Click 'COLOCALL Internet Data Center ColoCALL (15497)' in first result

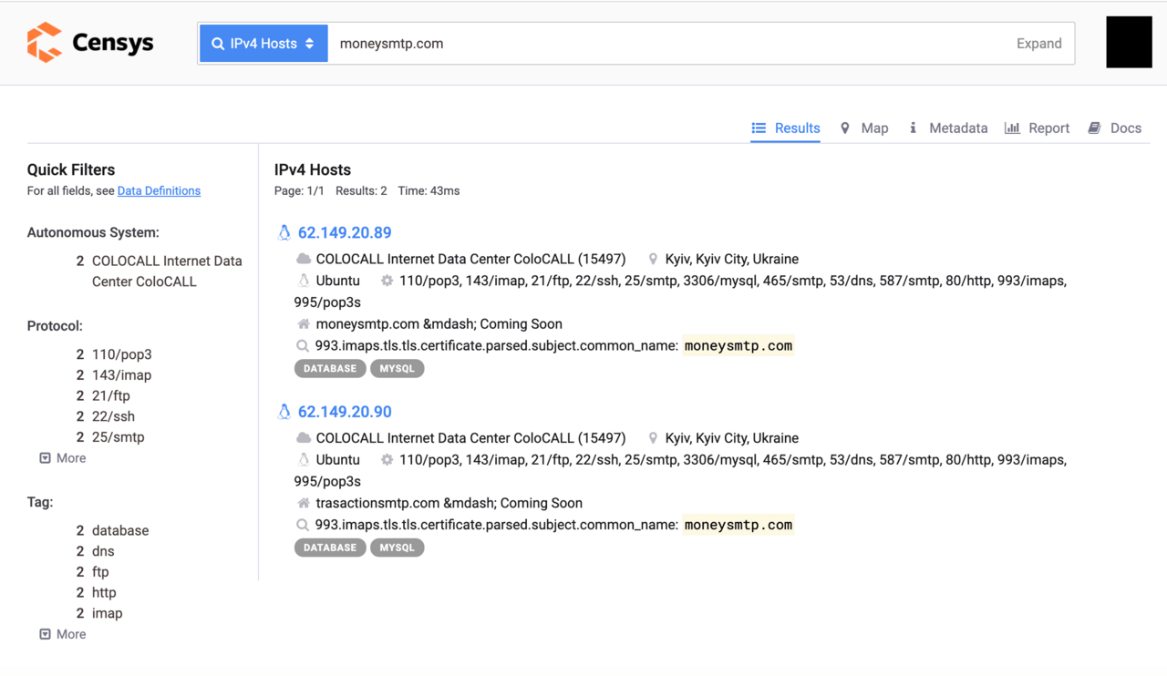click(470, 260)
